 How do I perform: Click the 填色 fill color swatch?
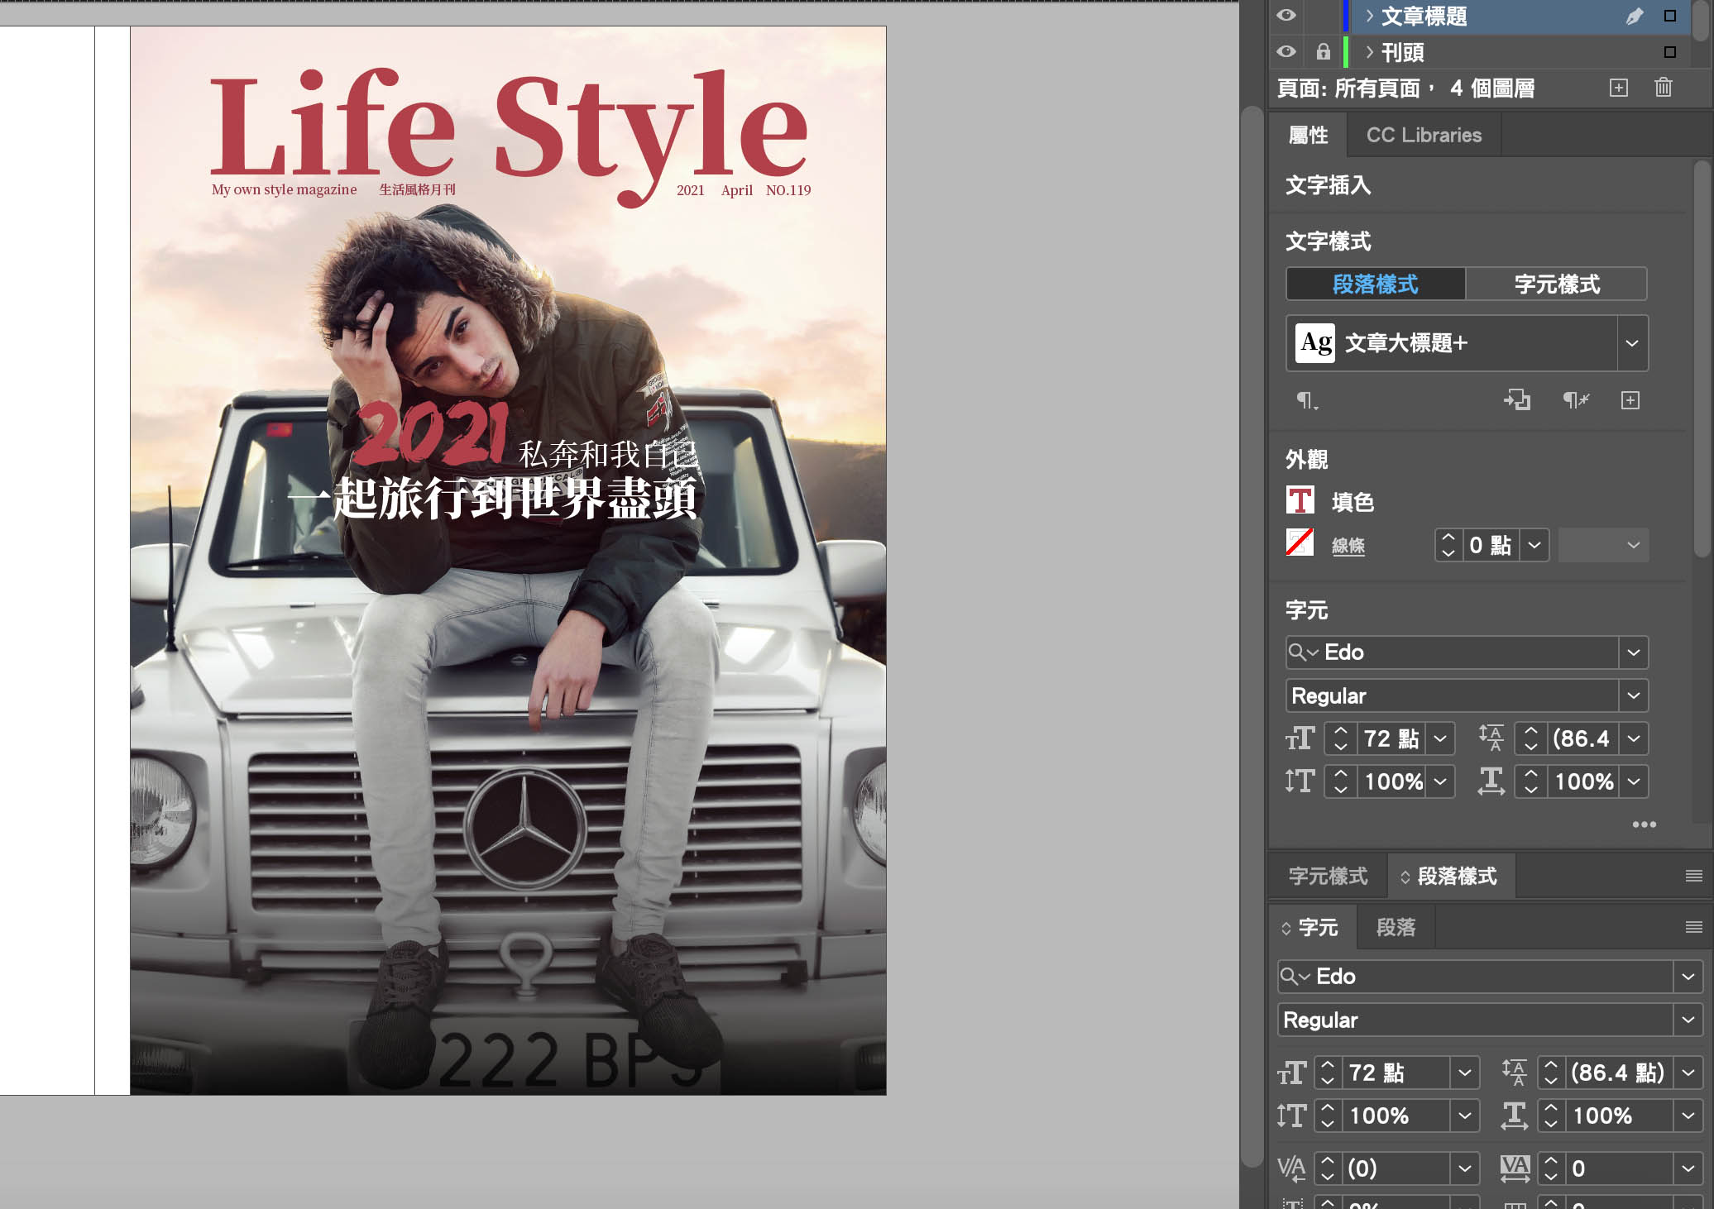pyautogui.click(x=1300, y=500)
